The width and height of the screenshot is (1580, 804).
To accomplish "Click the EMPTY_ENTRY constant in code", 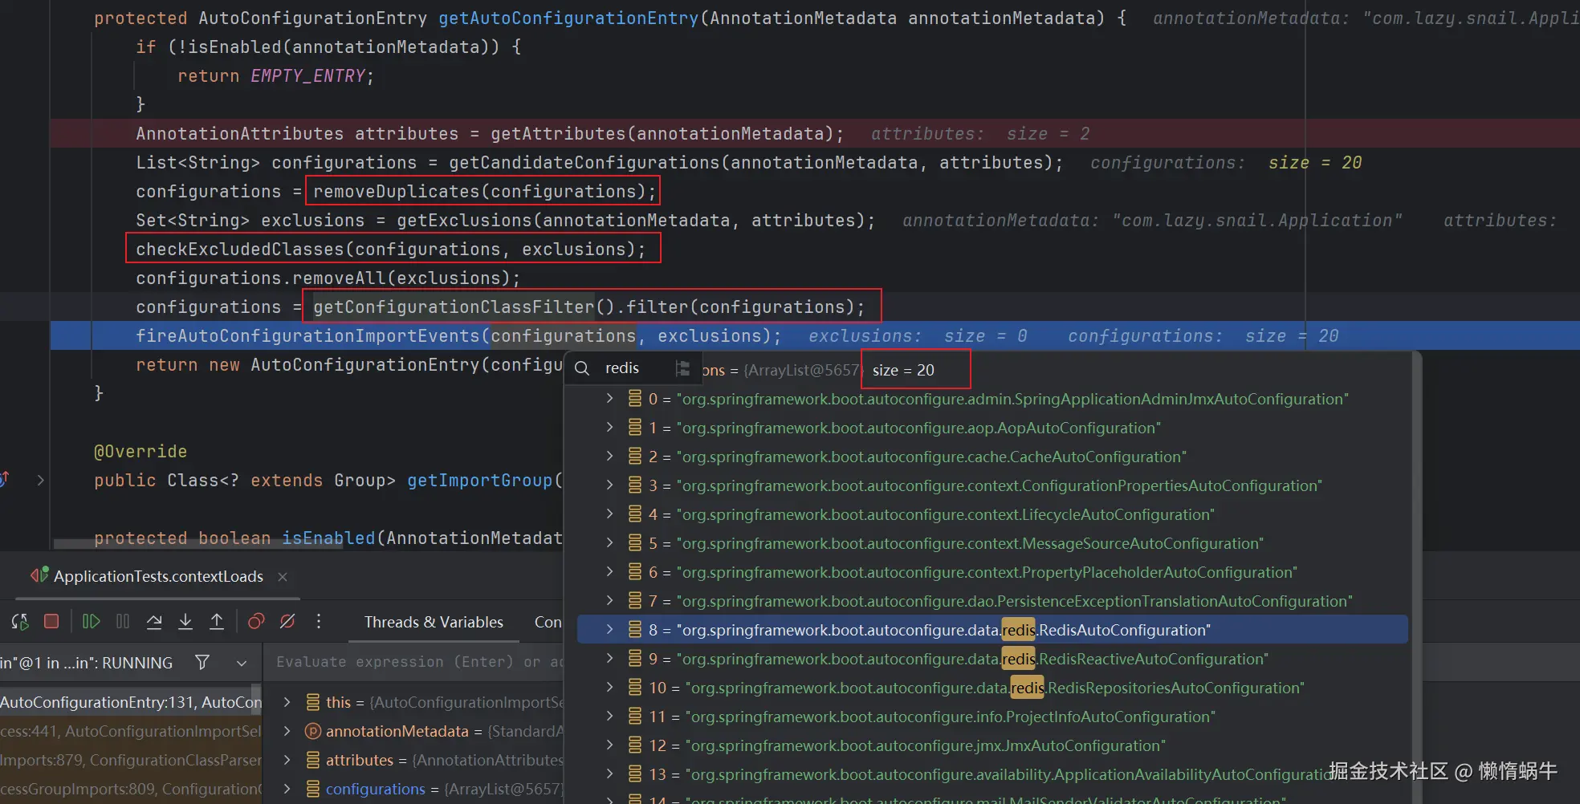I will tap(307, 75).
